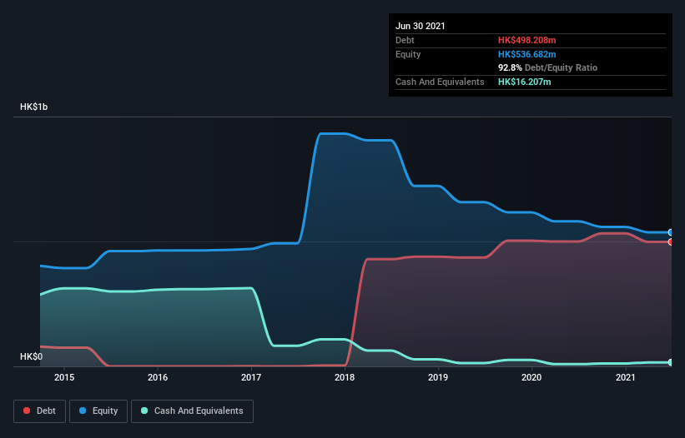685x438 pixels.
Task: Click the tooltip Debt row label
Action: (405, 40)
